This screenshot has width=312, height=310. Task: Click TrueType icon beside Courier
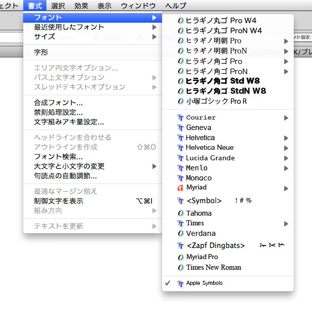pos(180,117)
